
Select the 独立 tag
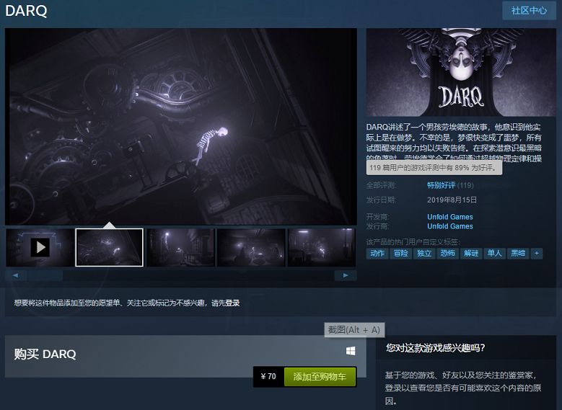[x=424, y=253]
